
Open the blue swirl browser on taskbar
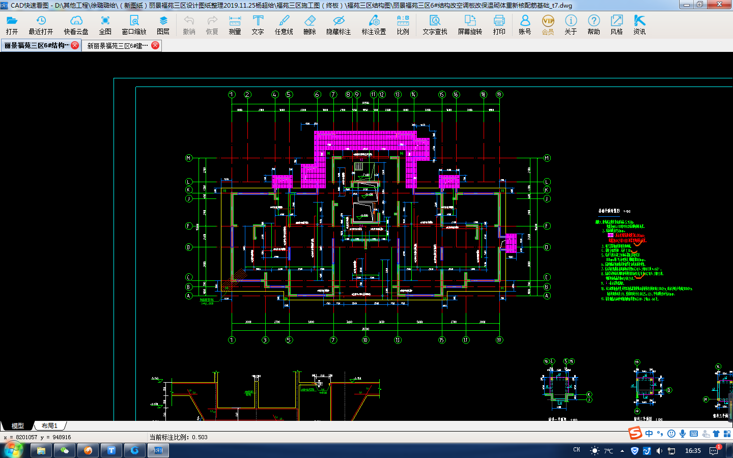coord(135,450)
